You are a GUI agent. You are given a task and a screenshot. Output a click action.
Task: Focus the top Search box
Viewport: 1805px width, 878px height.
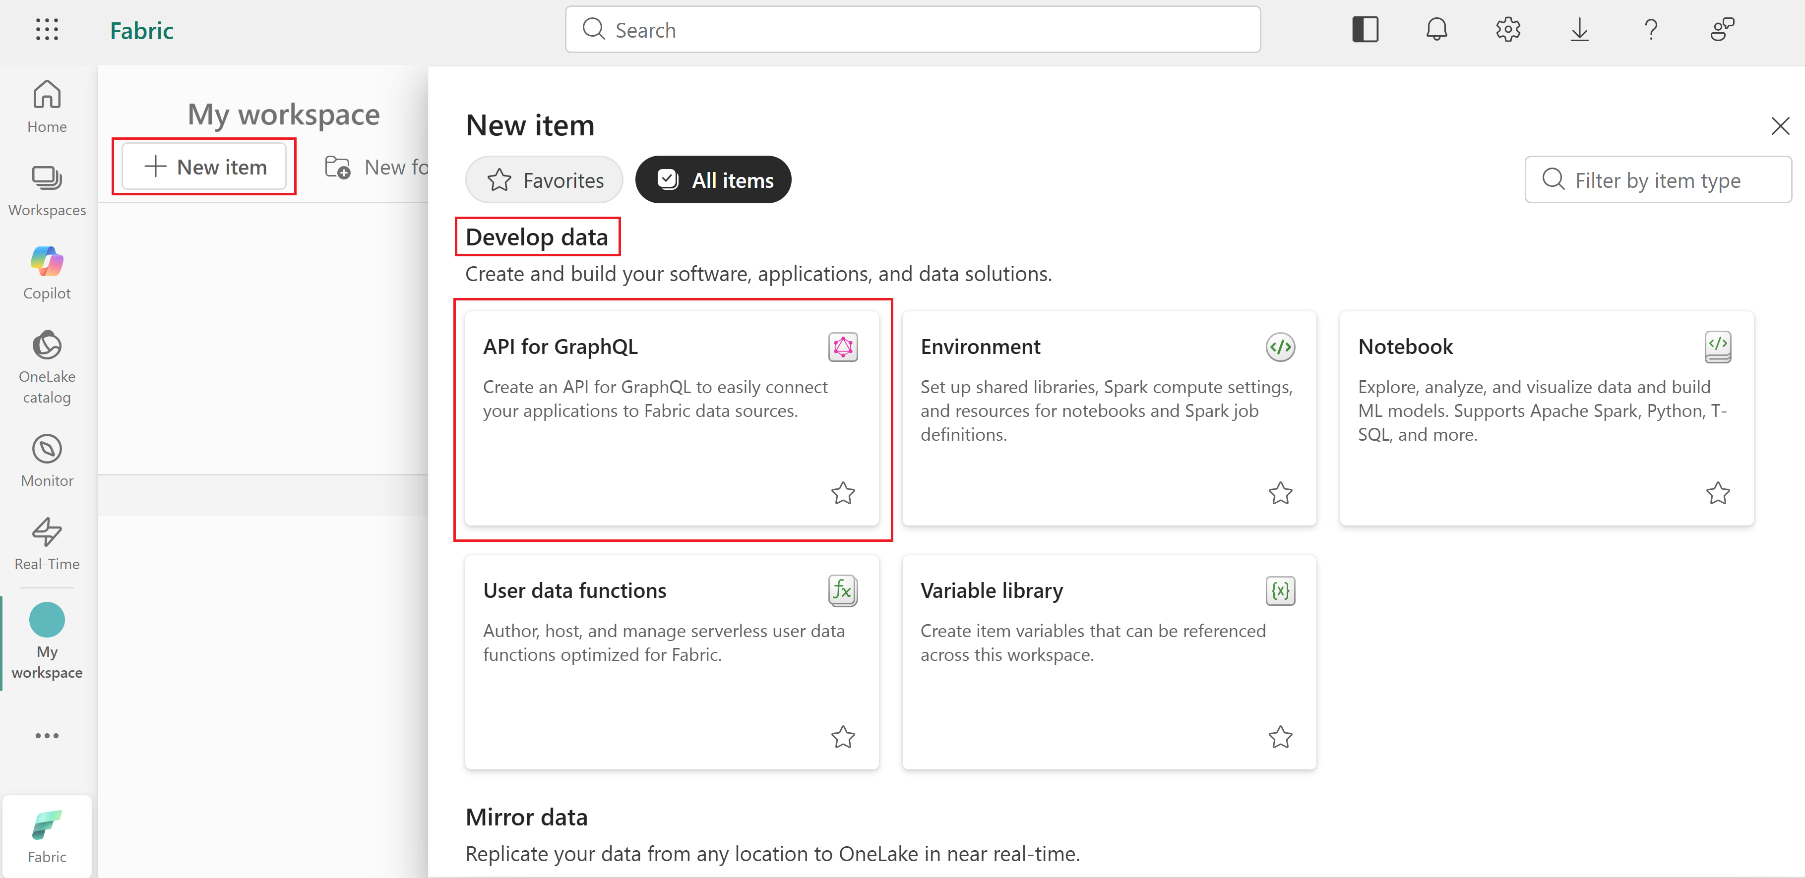912,29
